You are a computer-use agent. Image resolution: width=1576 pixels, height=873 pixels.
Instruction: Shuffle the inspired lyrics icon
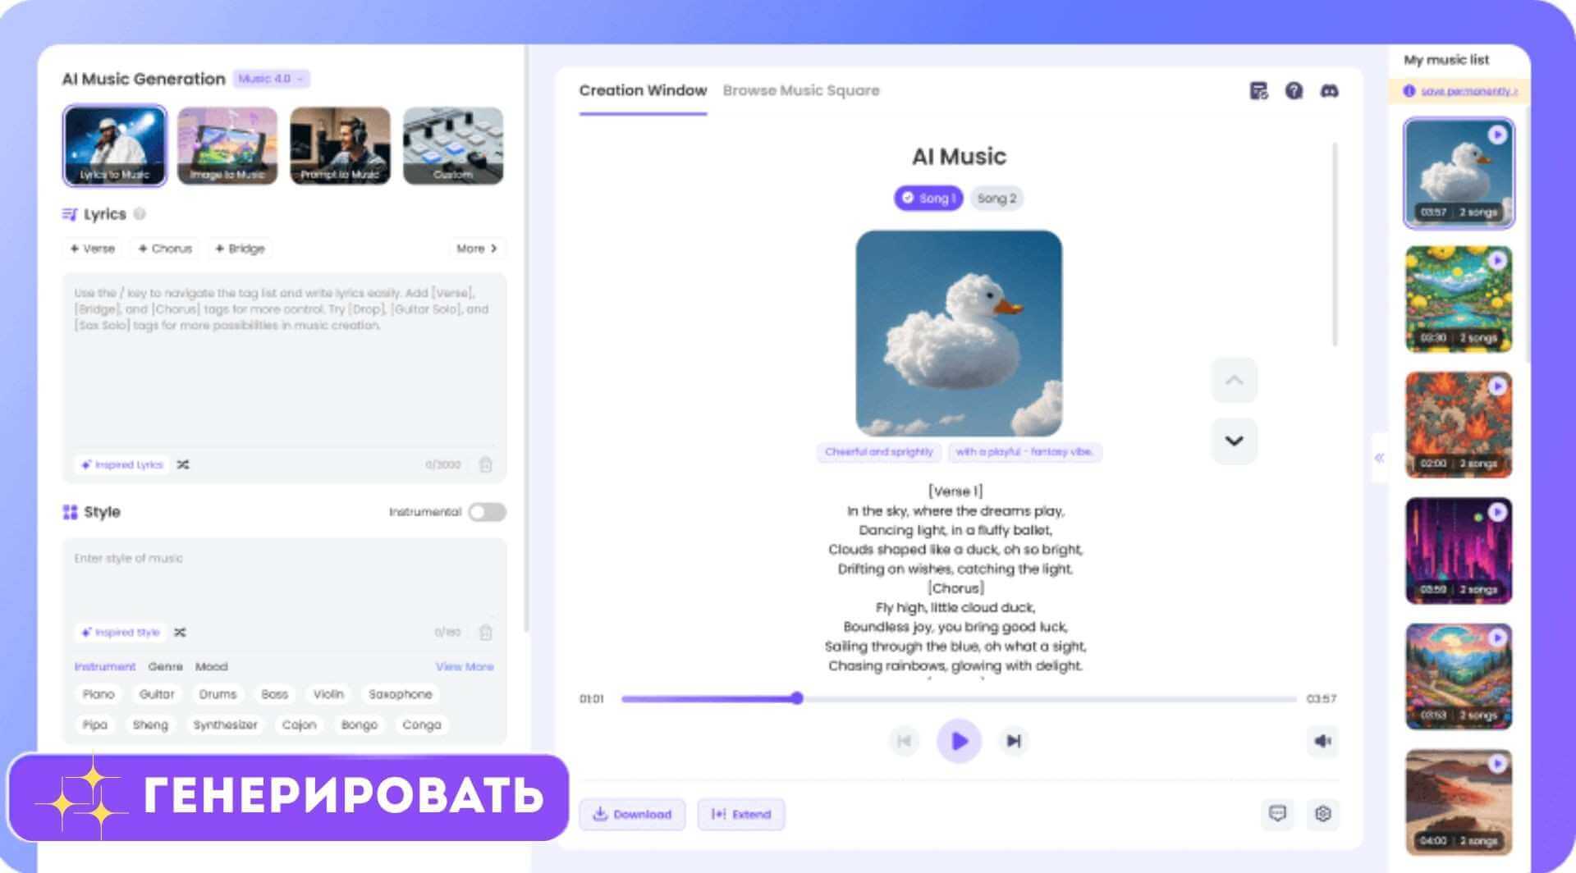[x=183, y=464]
